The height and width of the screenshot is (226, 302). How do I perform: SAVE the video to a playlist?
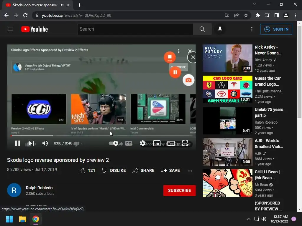pyautogui.click(x=170, y=170)
